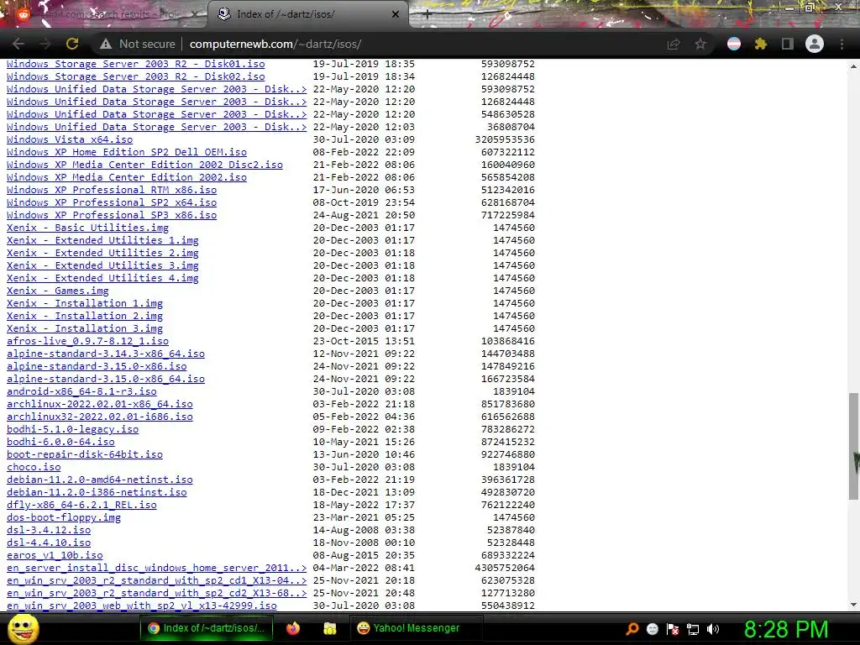
Task: Open dsl-4.4.10.iso link
Action: 49,543
